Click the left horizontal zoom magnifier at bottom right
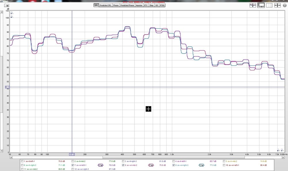This screenshot has width=288, height=171. (x=278, y=150)
